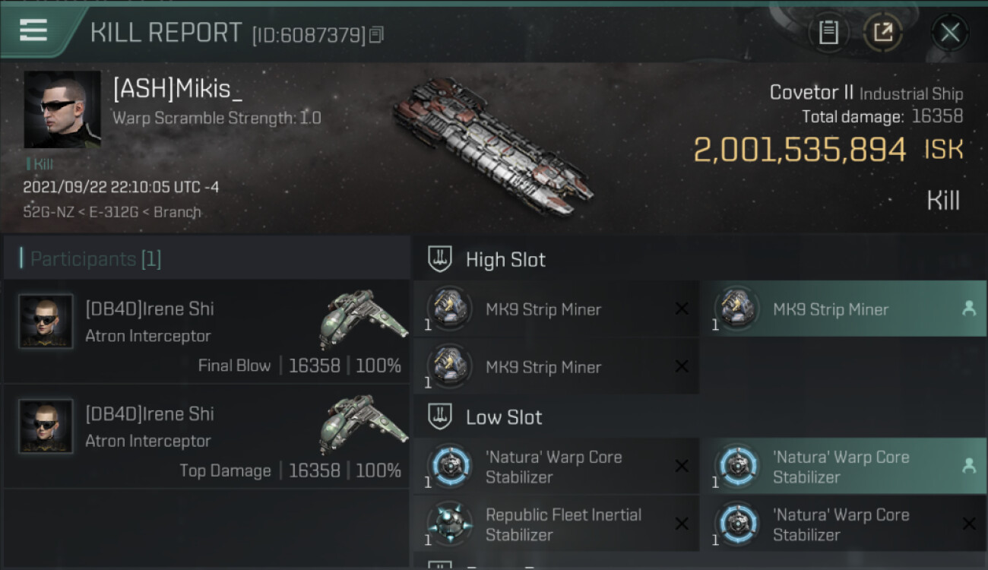The width and height of the screenshot is (988, 570).
Task: Share the kill report externally
Action: 882,32
